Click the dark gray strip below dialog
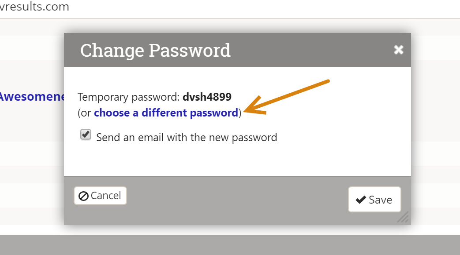Image resolution: width=460 pixels, height=255 pixels. (229, 245)
